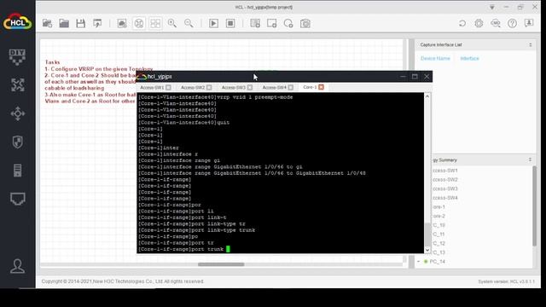
Task: Toggle the circular topology view icon
Action: pyautogui.click(x=138, y=23)
